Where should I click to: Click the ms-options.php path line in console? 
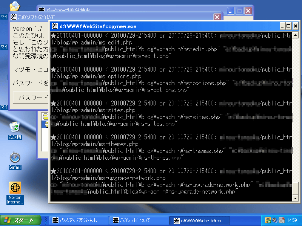click(96, 76)
